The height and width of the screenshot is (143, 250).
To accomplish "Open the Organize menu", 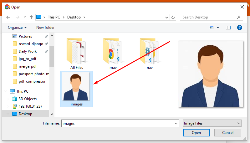I will coord(17,28).
